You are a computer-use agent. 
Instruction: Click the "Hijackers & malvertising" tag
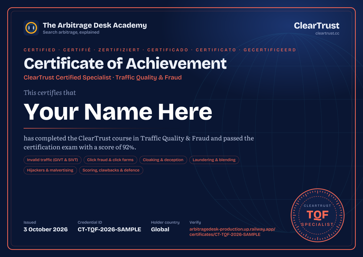click(x=50, y=170)
